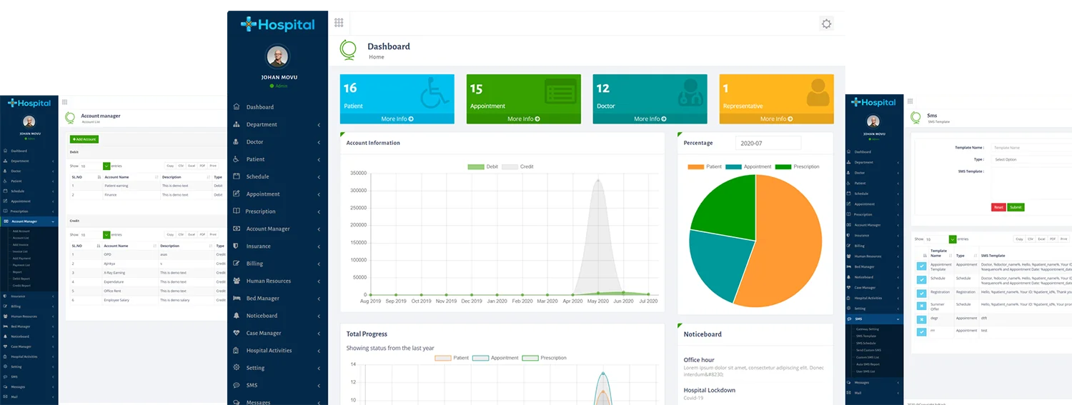Click the red Reset button in Sms window
Image resolution: width=1072 pixels, height=405 pixels.
[998, 207]
